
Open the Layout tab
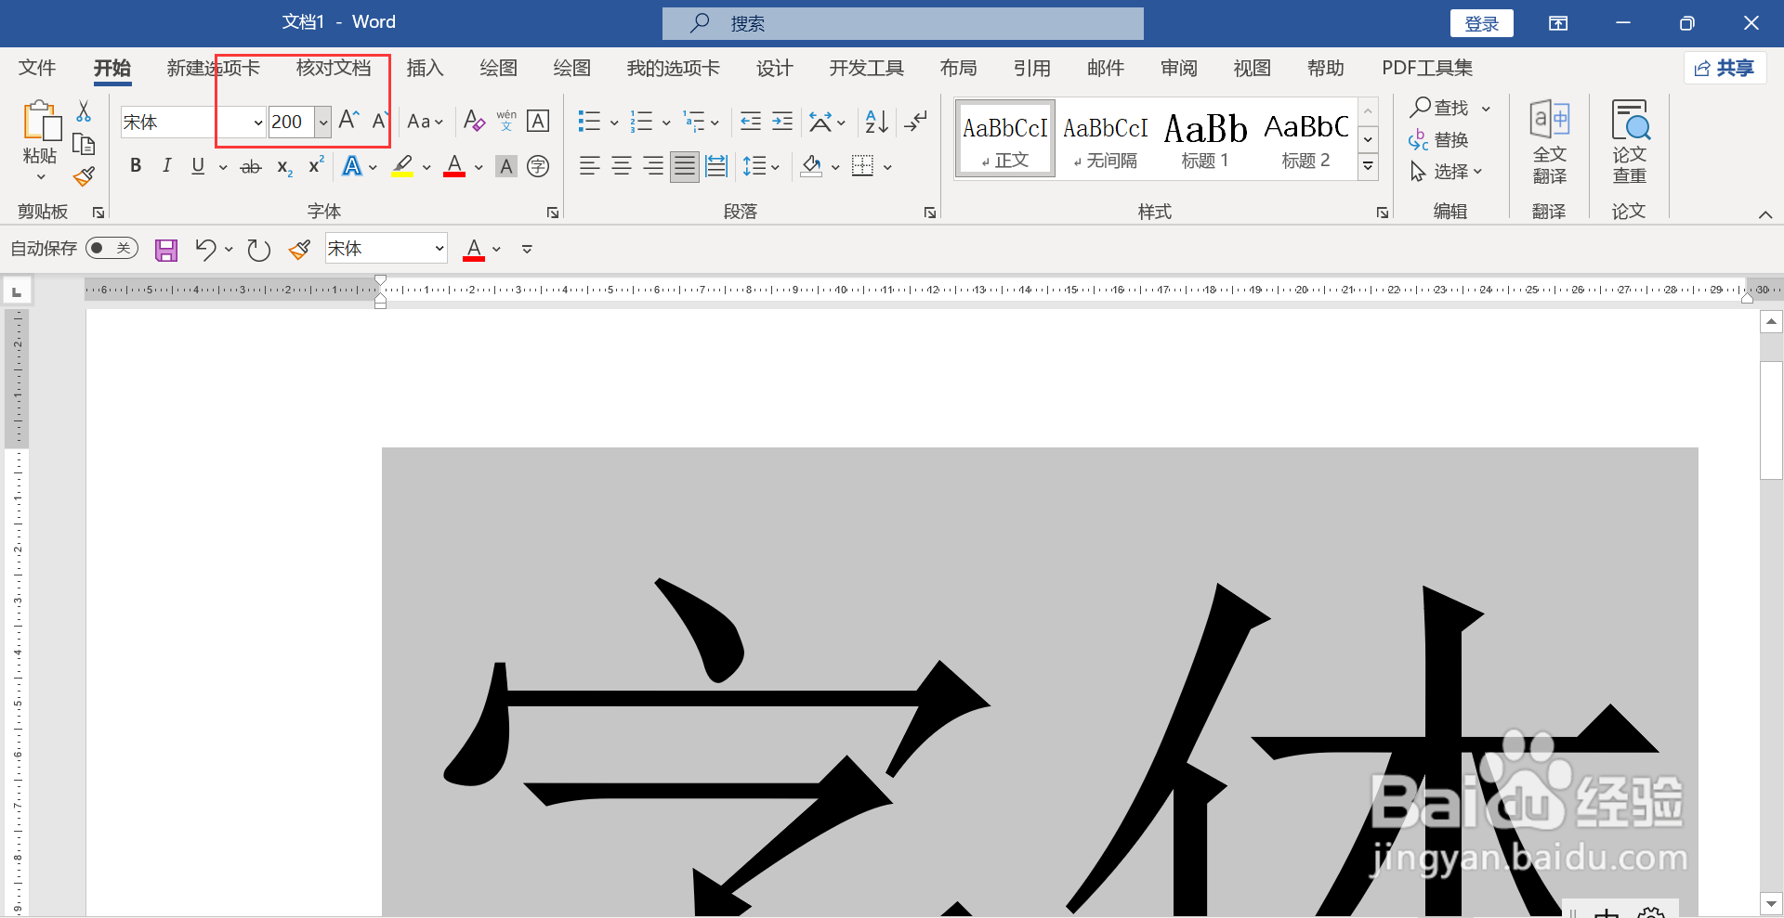point(959,68)
